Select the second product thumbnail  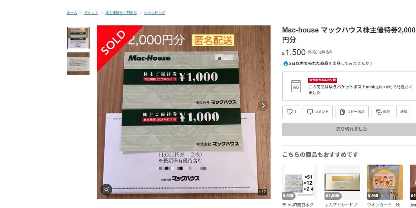click(78, 63)
